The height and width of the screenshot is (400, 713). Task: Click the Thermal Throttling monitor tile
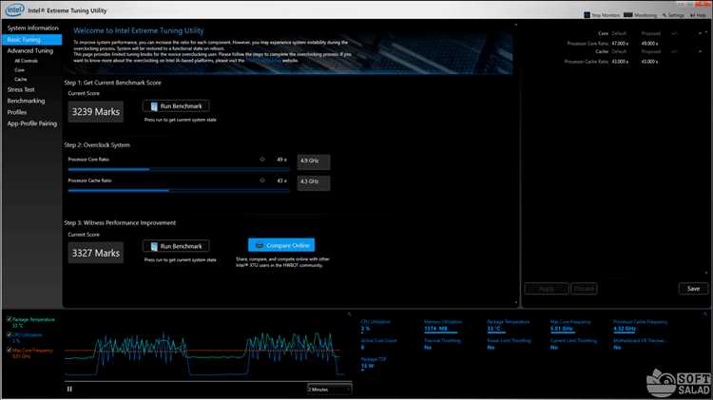tap(442, 344)
